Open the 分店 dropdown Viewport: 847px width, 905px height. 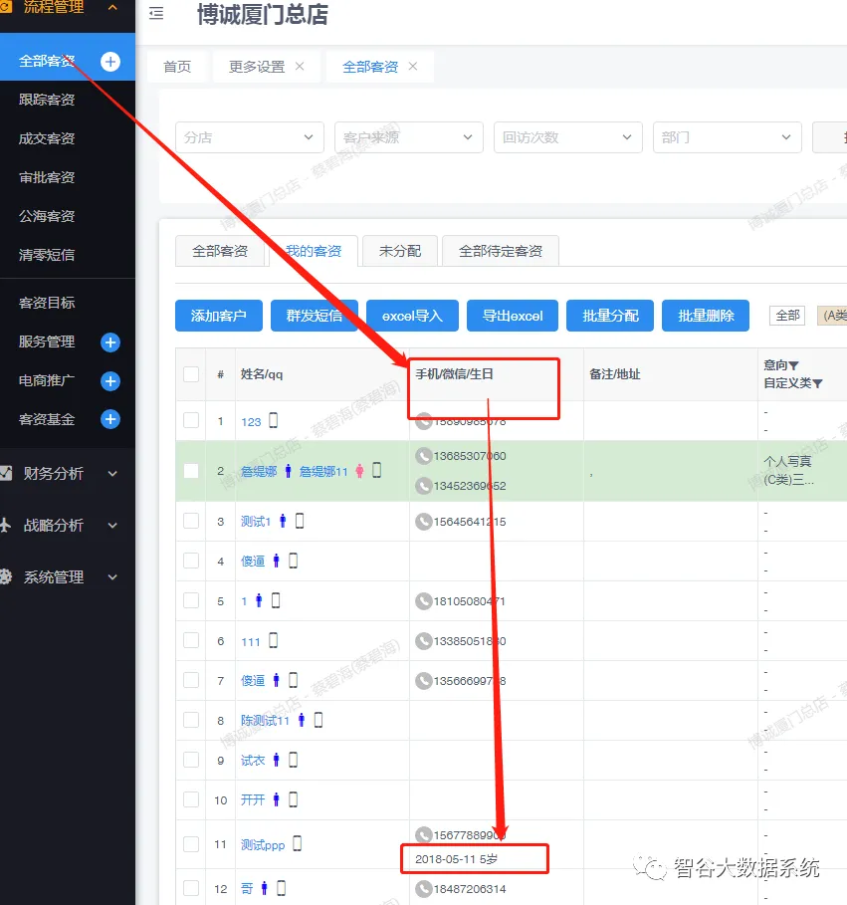[250, 137]
